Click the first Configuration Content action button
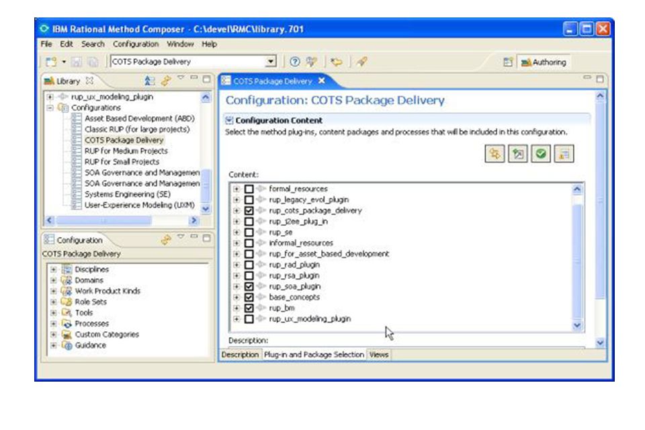Image resolution: width=645 pixels, height=430 pixels. (x=495, y=154)
